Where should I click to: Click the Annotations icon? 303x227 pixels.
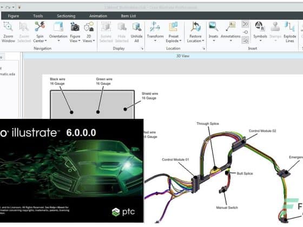230,26
